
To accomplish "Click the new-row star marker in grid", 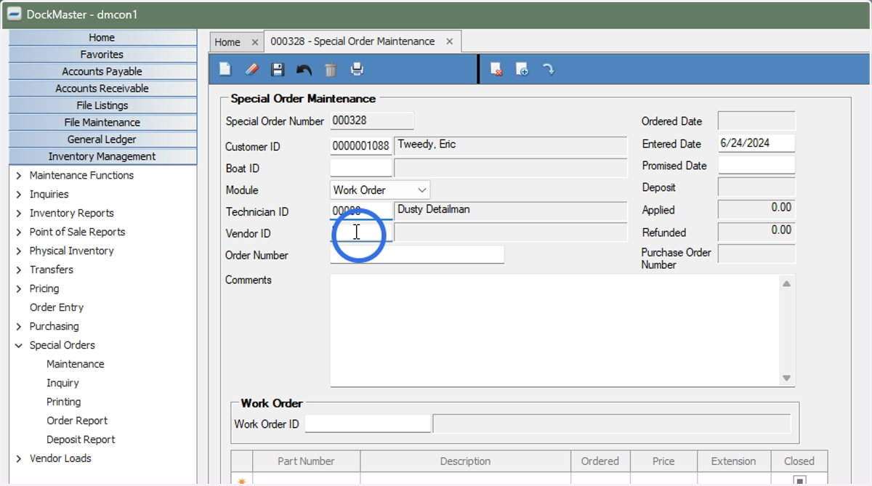I will click(242, 480).
